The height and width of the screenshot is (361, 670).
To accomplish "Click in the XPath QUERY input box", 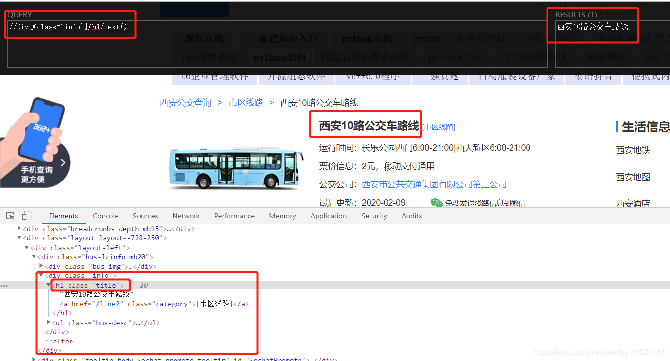I will (277, 44).
